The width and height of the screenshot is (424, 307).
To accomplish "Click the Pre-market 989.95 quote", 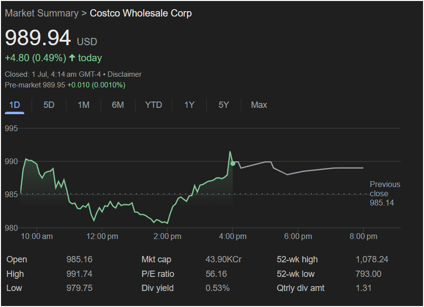I will click(35, 85).
